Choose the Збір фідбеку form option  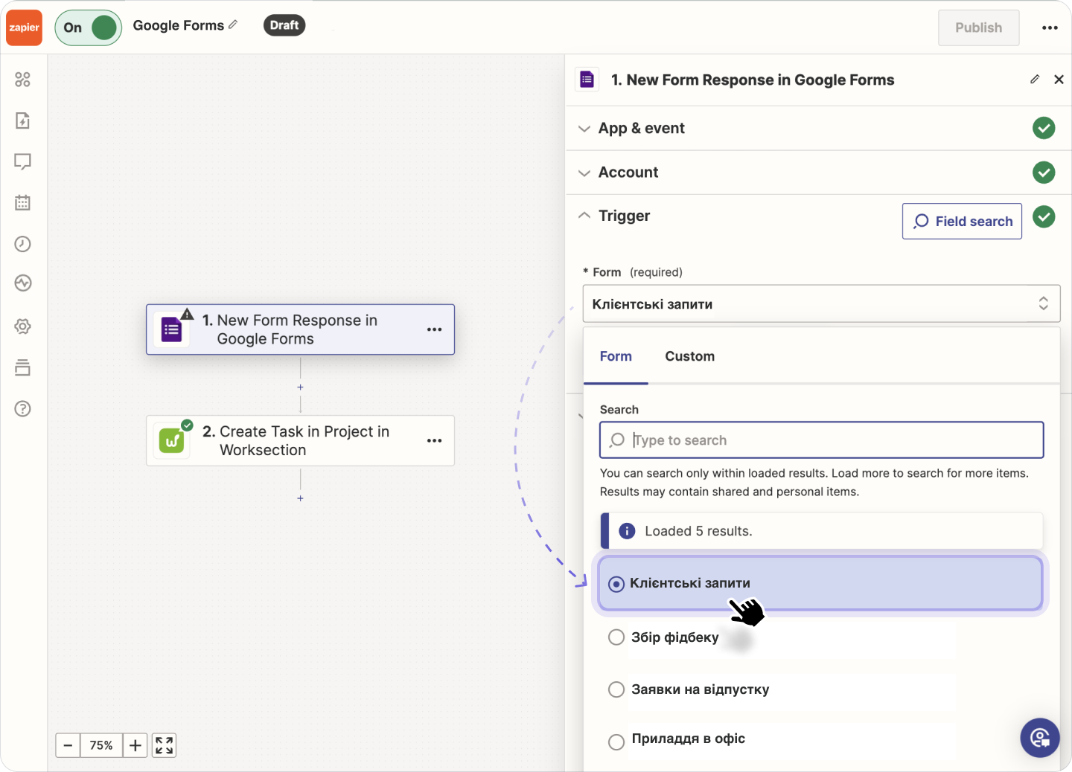click(x=616, y=637)
